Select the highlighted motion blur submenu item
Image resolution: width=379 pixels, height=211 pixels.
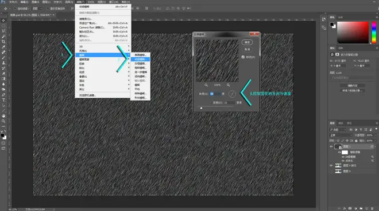(x=140, y=59)
